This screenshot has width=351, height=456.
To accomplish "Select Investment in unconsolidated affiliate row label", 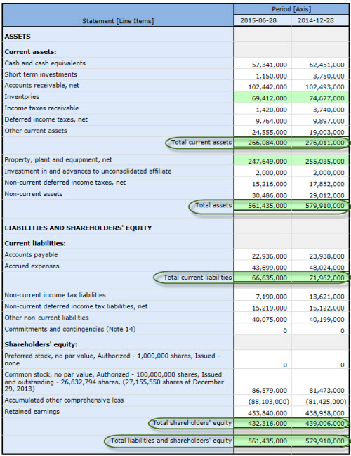I will [x=88, y=171].
